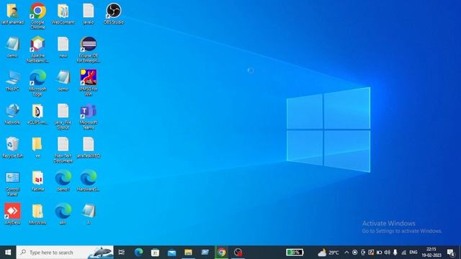Click the battery tray icon
Viewport: 461px width, 259px height.
tap(380, 253)
